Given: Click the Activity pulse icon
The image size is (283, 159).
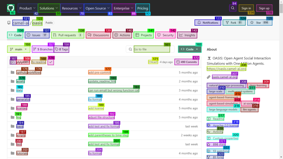Looking at the screenshot, I should 209,132.
